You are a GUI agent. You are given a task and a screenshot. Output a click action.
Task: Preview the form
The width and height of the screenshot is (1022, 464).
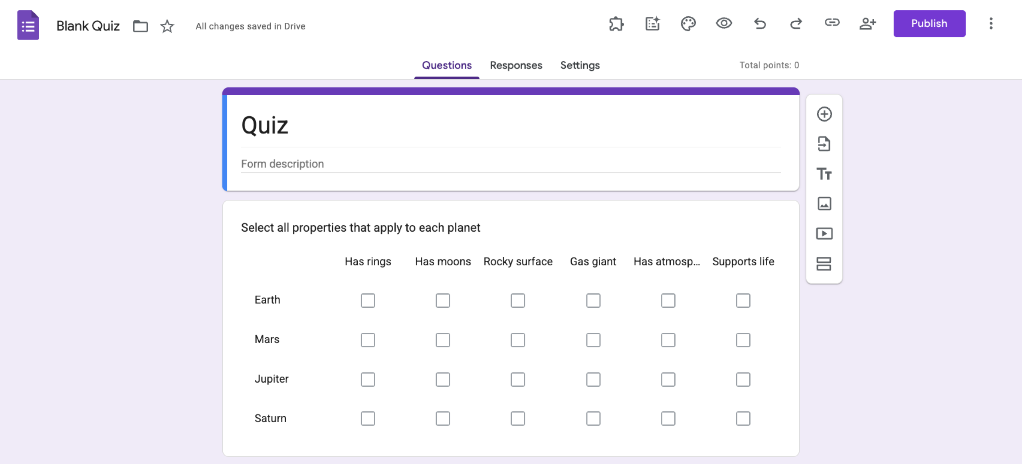[724, 24]
